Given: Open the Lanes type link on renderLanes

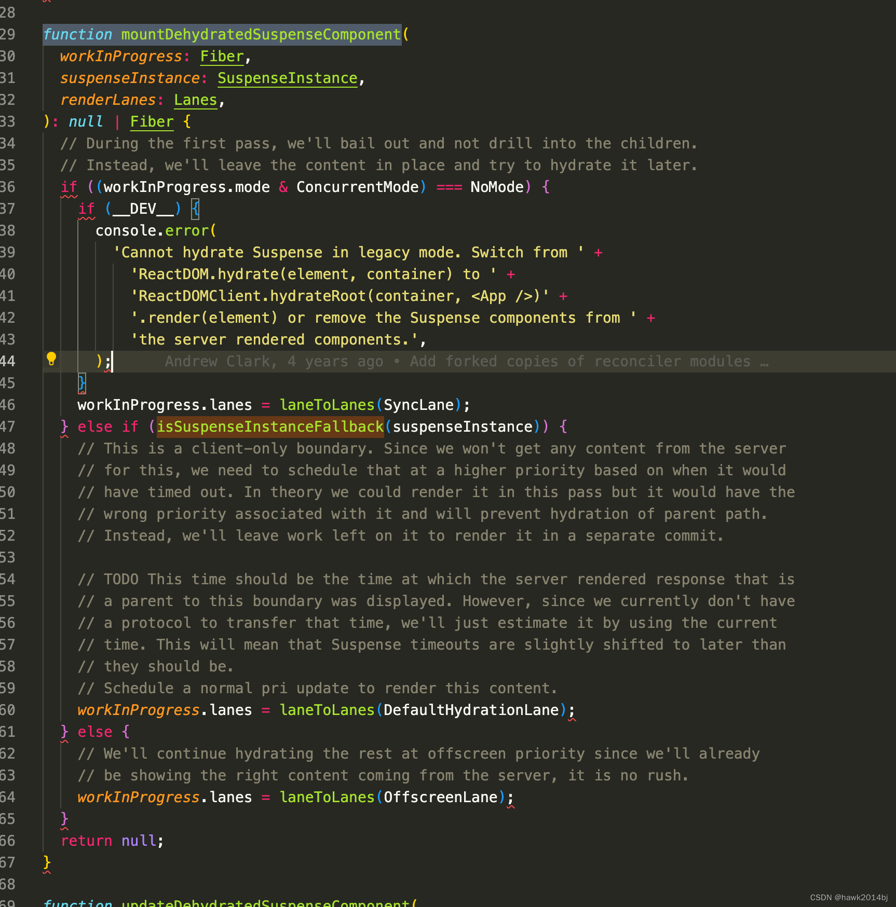Looking at the screenshot, I should [195, 100].
